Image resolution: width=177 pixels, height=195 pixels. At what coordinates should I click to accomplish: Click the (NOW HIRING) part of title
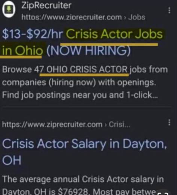[88, 51]
